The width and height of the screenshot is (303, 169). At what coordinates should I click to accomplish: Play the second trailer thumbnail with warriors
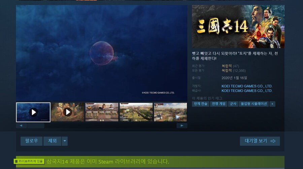click(68, 112)
